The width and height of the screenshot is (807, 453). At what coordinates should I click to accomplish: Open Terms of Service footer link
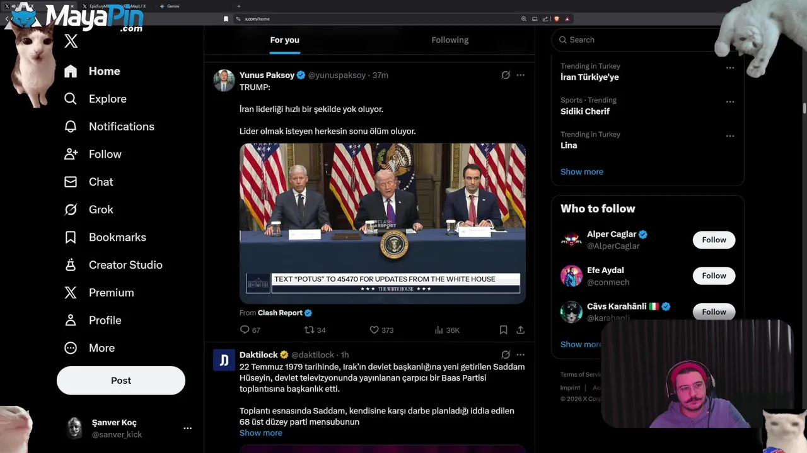tap(581, 374)
